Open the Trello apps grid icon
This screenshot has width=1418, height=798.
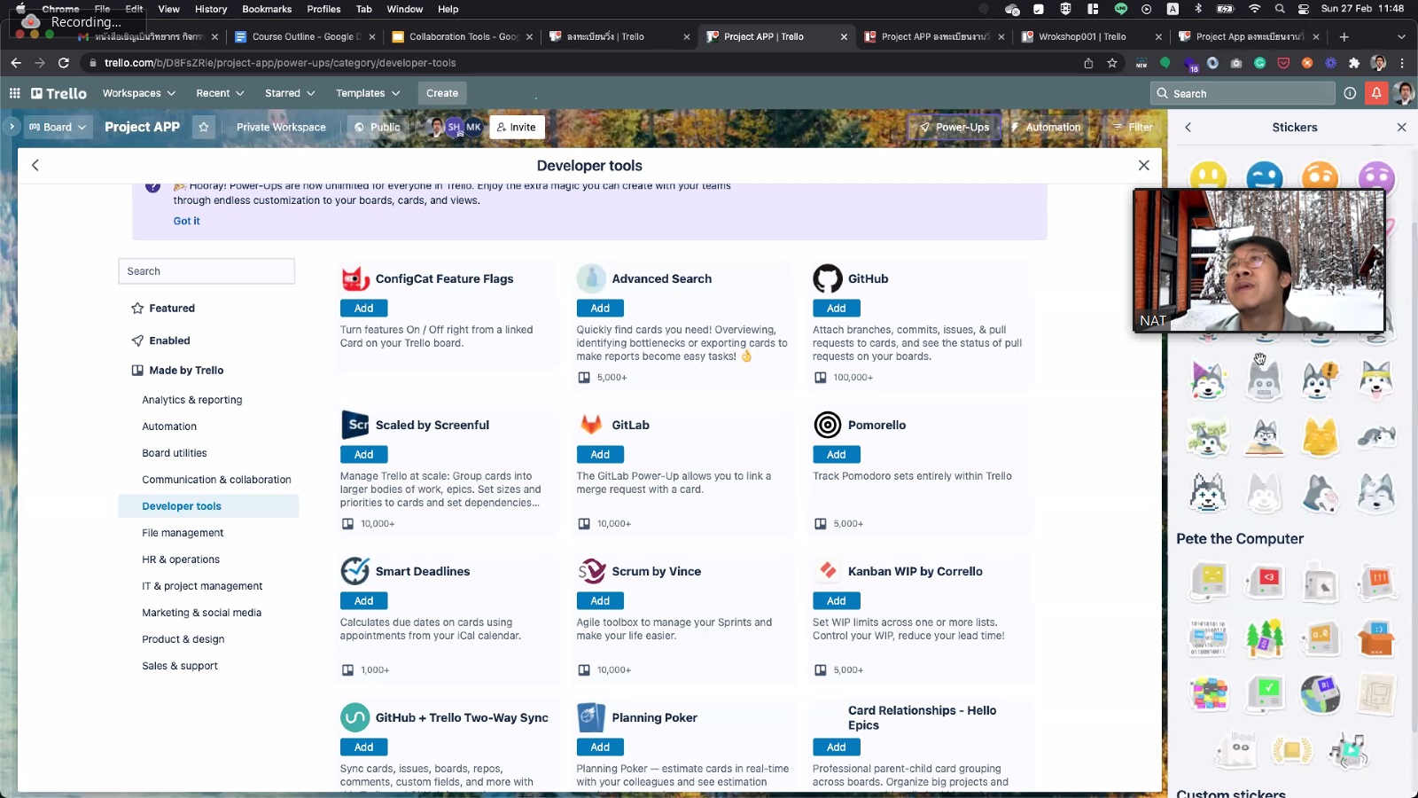pyautogui.click(x=14, y=93)
